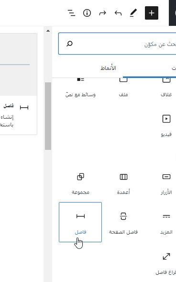Insert the المزيد more block

coord(166,222)
